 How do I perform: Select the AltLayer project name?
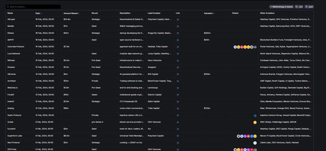11,19
